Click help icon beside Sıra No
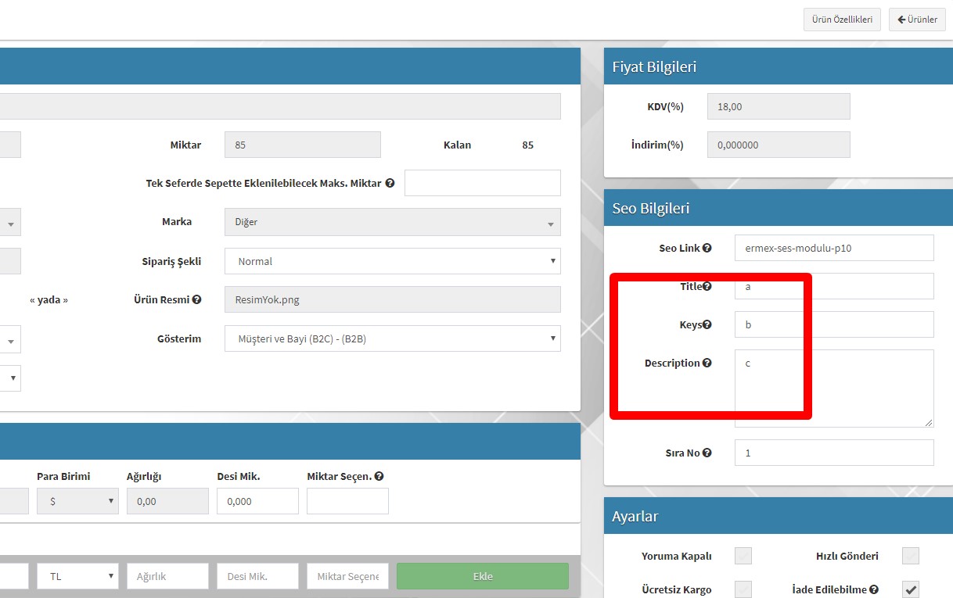This screenshot has height=598, width=953. (x=707, y=453)
